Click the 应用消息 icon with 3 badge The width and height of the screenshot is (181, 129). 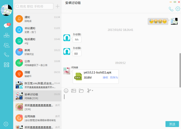(19, 118)
